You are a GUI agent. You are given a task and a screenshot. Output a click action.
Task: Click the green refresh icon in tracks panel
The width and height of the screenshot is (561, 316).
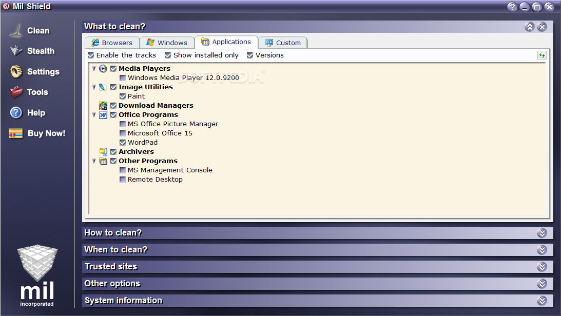pos(541,55)
